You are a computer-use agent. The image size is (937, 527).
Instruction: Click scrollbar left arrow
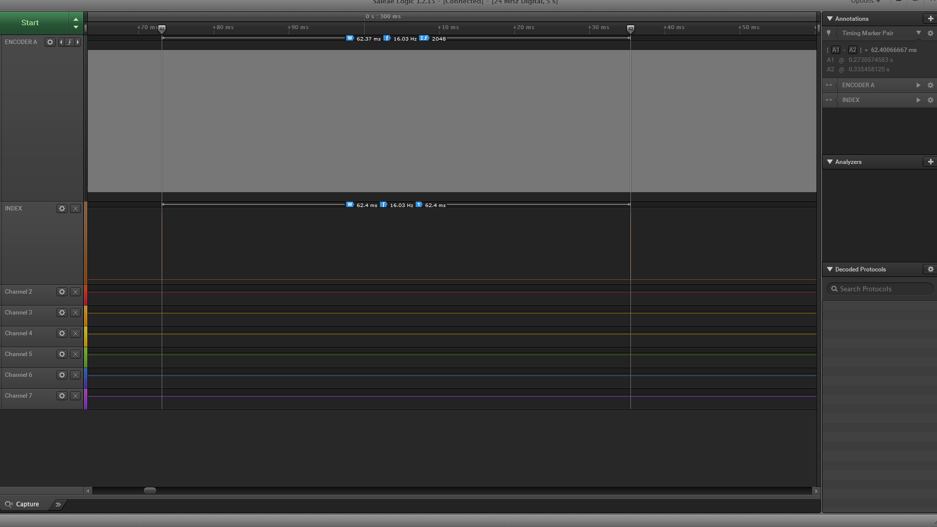(88, 491)
